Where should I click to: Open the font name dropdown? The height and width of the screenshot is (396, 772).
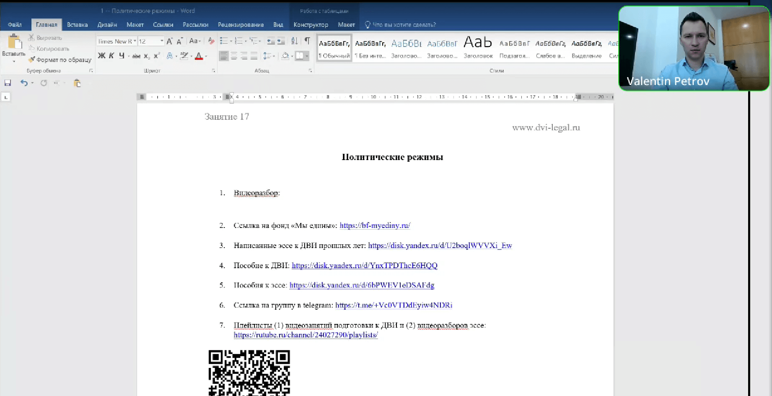click(x=135, y=41)
